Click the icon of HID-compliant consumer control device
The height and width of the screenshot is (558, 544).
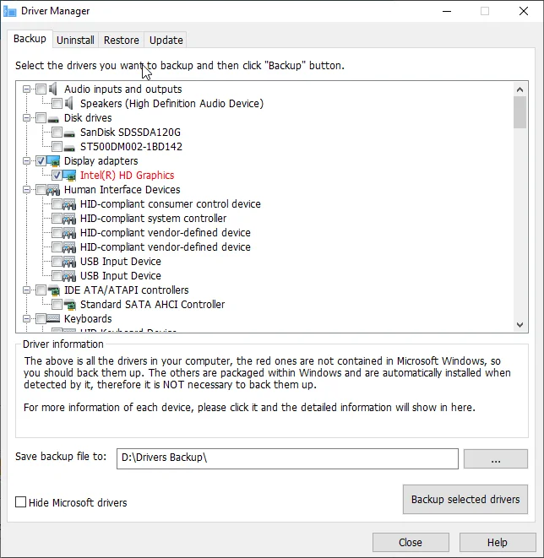click(69, 204)
